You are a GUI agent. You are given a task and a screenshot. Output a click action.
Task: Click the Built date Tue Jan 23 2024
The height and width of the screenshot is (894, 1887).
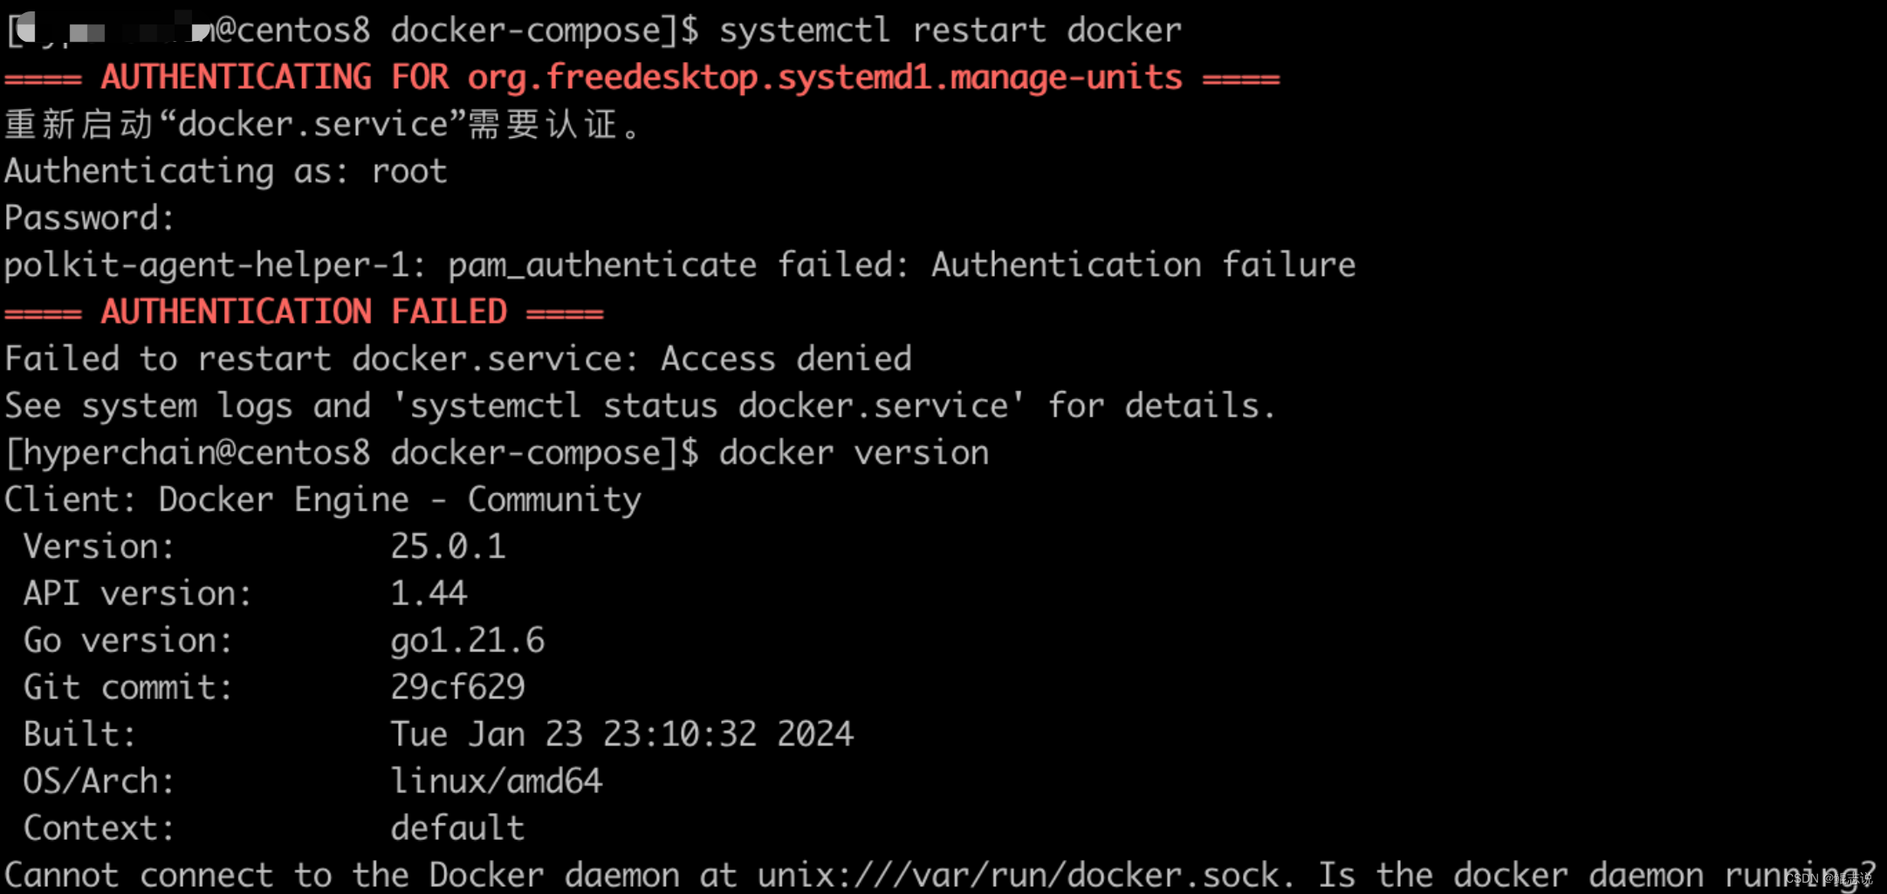pos(621,734)
